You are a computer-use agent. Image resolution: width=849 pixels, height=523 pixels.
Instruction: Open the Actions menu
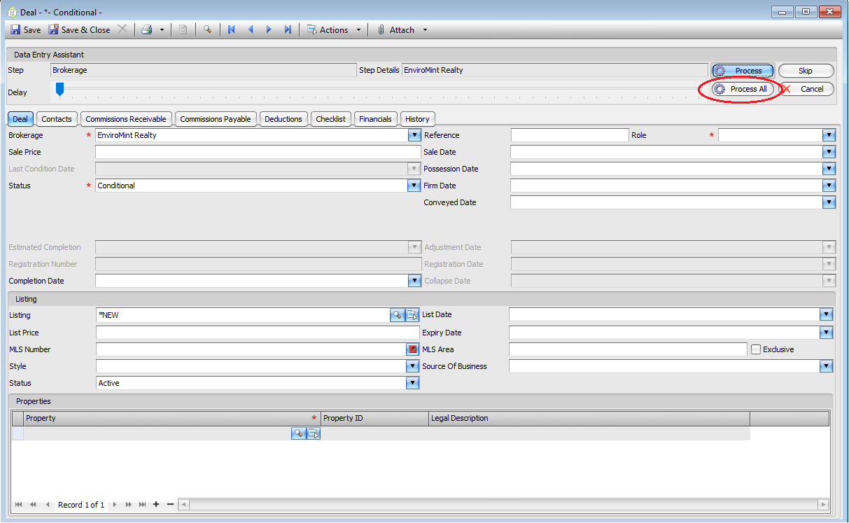point(334,29)
